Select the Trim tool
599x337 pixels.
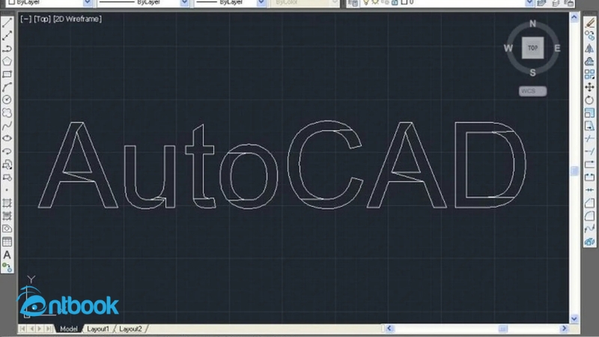[589, 139]
